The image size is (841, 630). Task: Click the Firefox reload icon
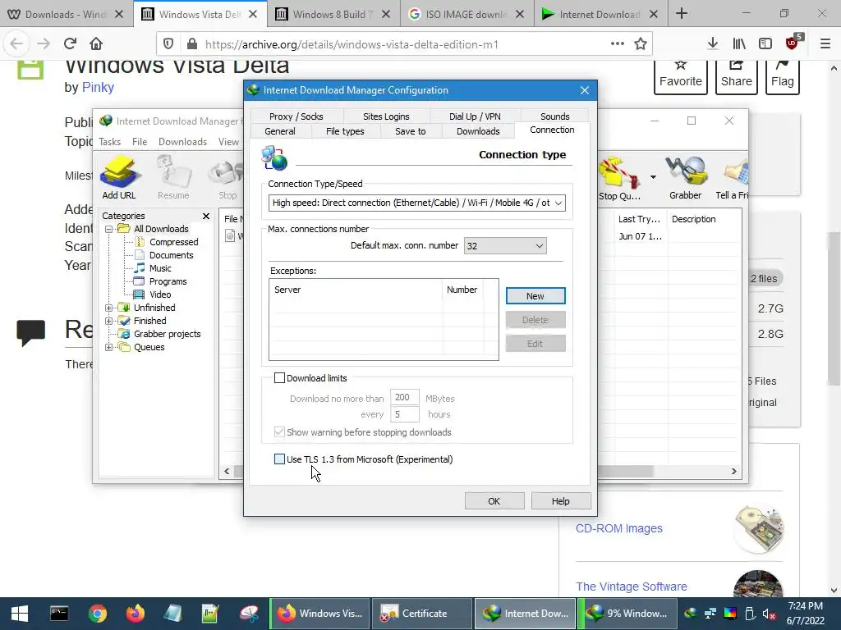[70, 44]
